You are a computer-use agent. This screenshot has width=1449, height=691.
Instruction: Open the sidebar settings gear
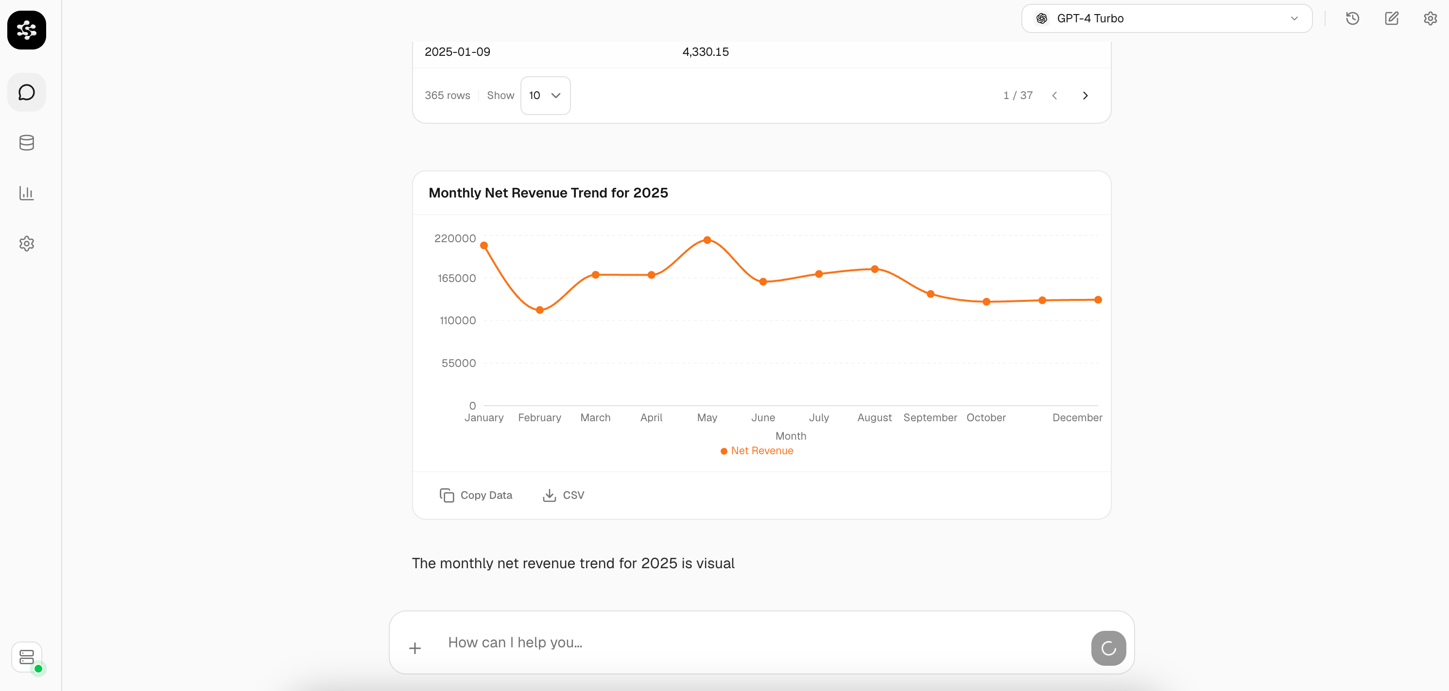26,244
